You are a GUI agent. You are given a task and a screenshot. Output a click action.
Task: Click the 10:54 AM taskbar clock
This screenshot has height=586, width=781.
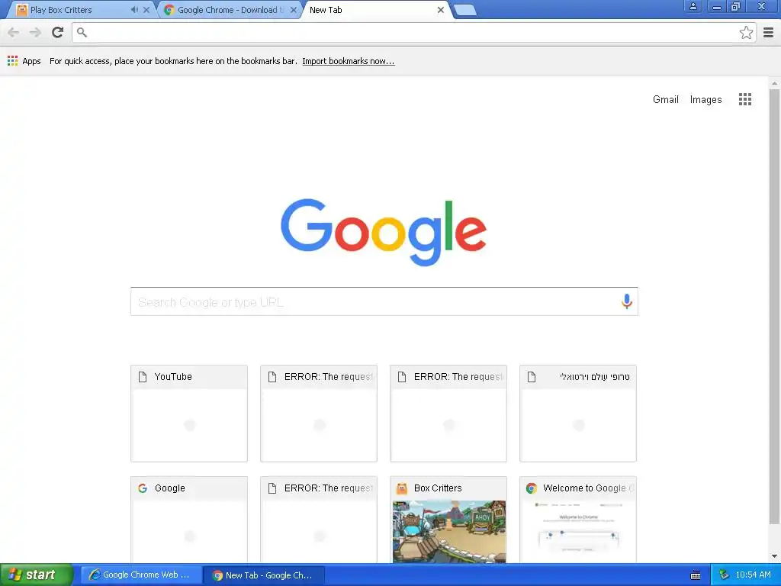point(753,575)
